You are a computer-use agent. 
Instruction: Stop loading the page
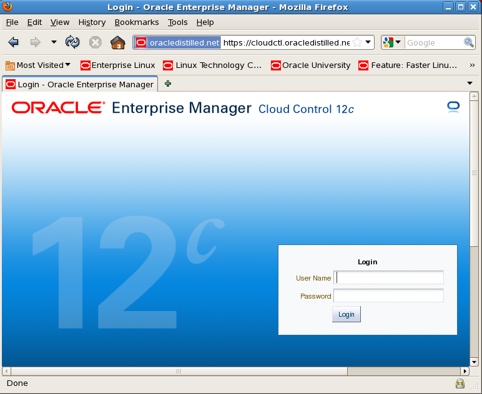pos(96,42)
